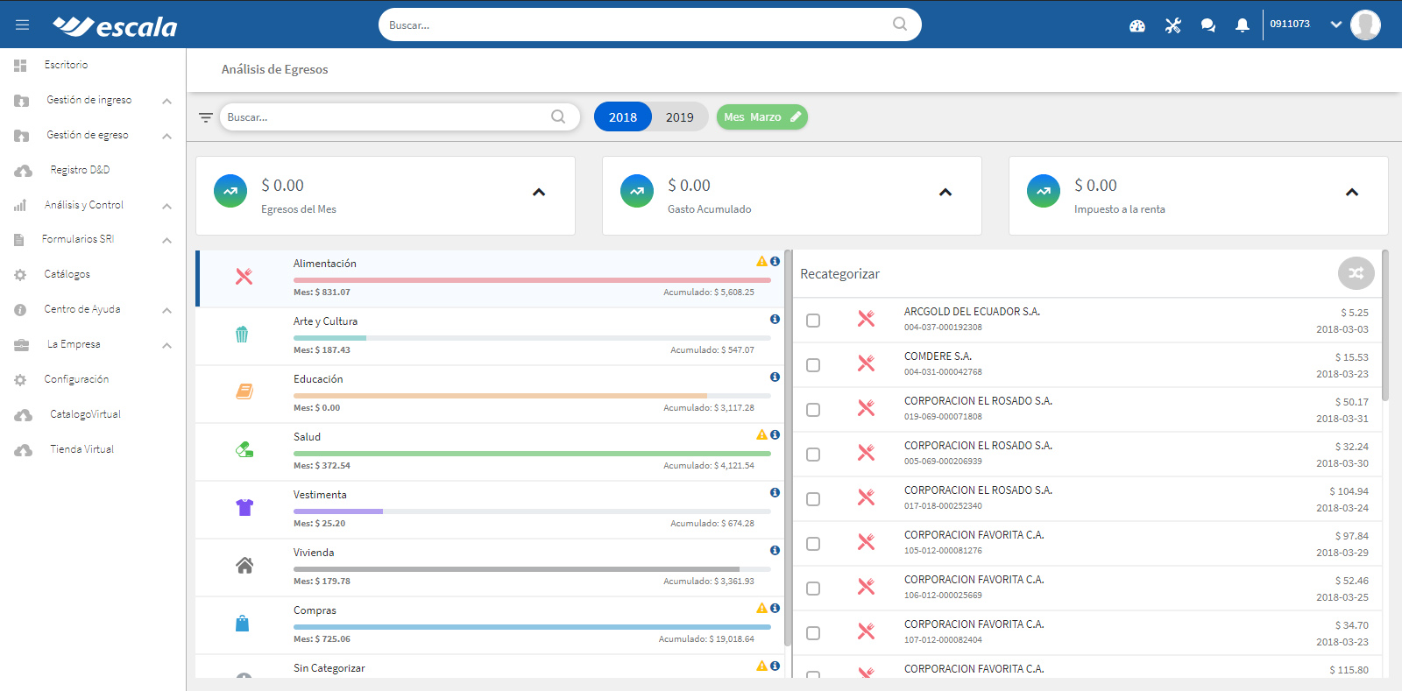Screen dimensions: 1402x691
Task: Click the magnifier in Análisis search box
Action: 558,116
